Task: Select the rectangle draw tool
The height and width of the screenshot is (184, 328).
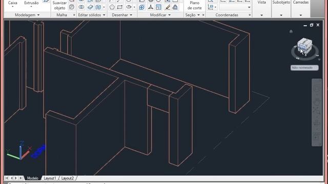Action: coord(120,7)
